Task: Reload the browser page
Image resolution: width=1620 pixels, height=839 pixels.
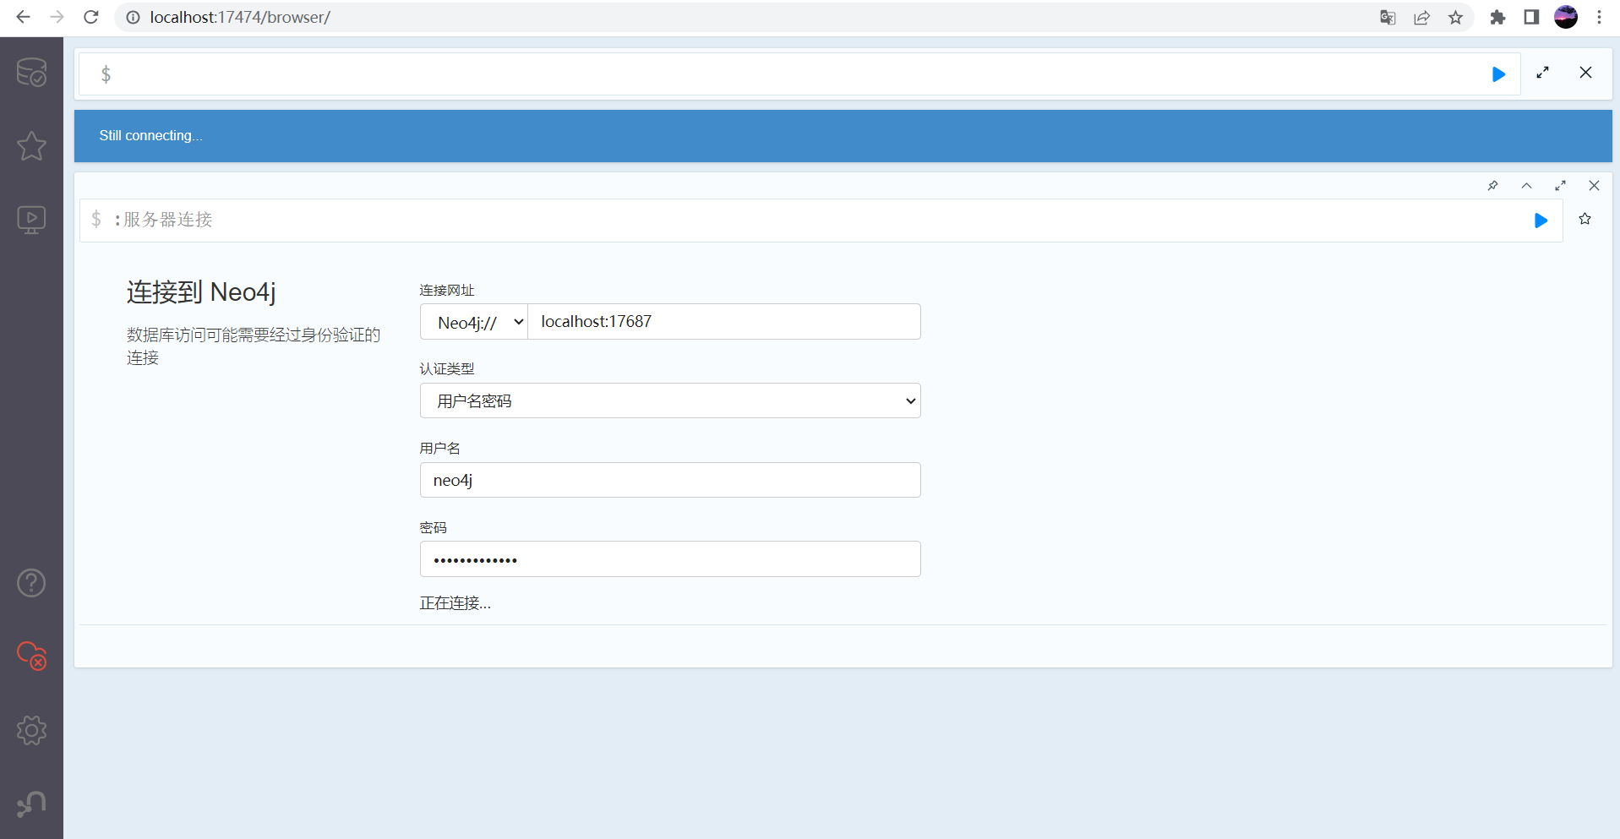Action: click(x=91, y=17)
